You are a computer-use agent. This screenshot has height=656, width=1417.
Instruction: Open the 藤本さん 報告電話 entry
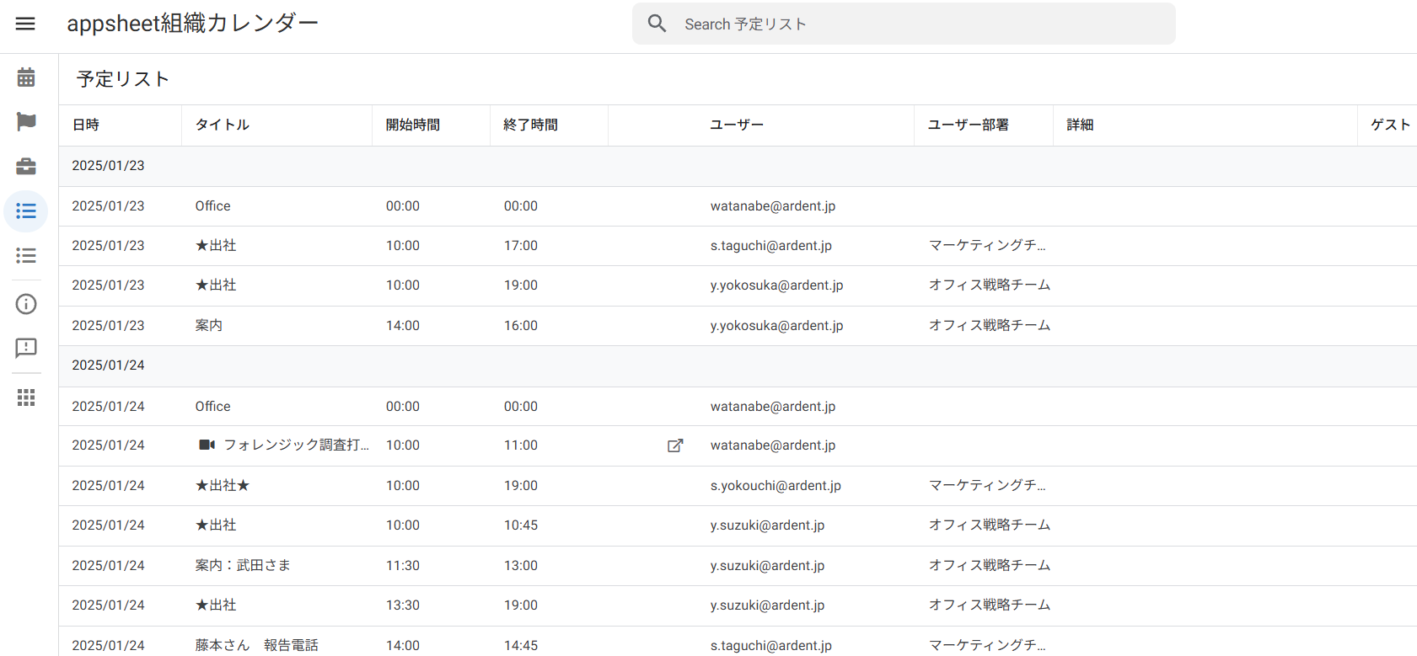257,645
